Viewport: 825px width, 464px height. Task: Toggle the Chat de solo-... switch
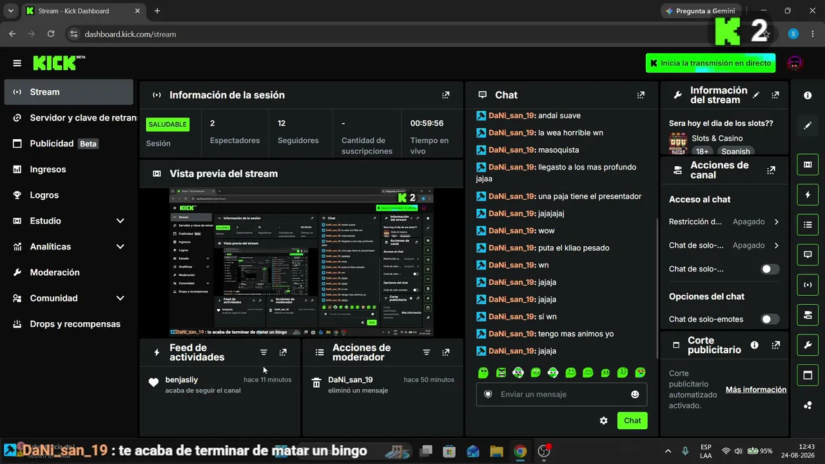tap(770, 269)
